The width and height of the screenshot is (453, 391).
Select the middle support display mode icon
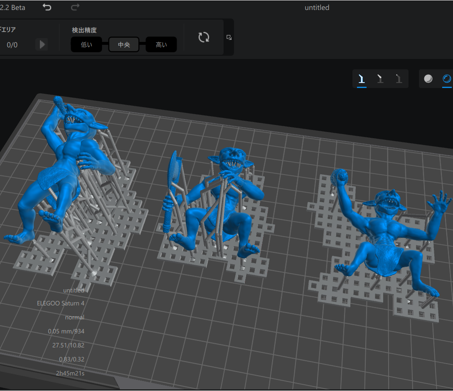(x=380, y=79)
